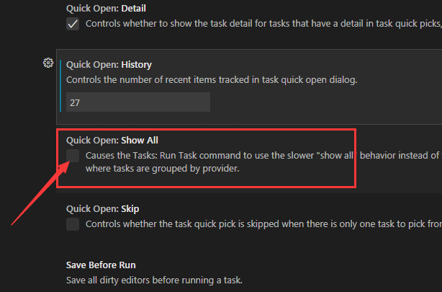Click the "Causes the Tasks: Run Task" description

216,155
